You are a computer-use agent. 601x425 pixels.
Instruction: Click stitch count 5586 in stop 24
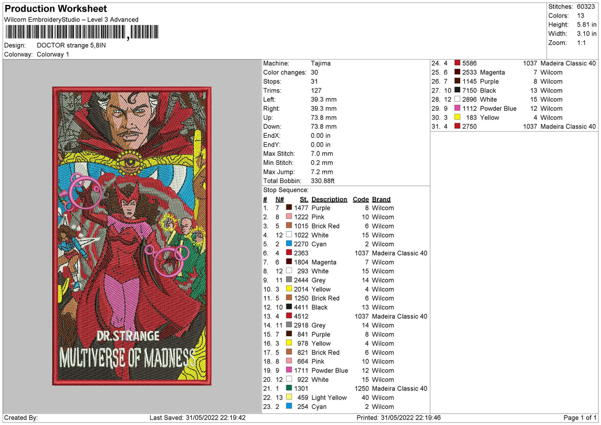470,63
